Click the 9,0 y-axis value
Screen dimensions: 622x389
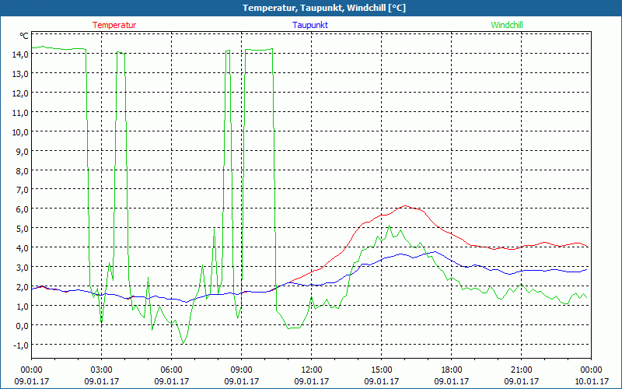(x=23, y=151)
